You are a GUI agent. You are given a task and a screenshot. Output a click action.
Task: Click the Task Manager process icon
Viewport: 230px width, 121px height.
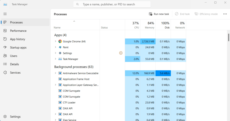(60, 59)
